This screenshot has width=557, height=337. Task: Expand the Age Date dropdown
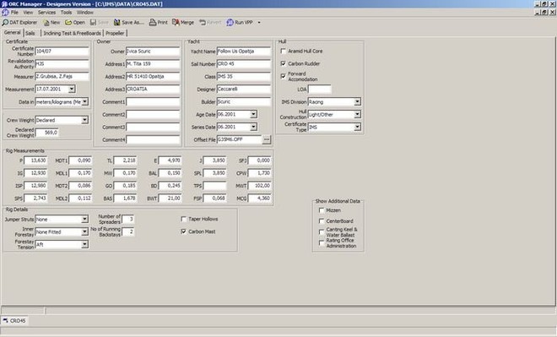click(x=253, y=115)
